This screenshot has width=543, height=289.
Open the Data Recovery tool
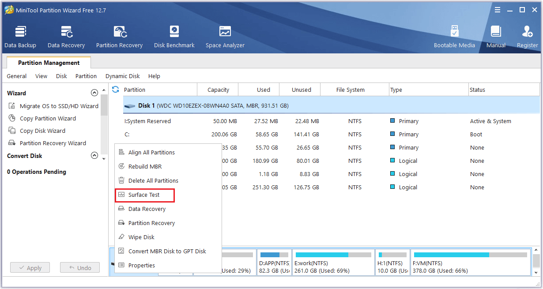click(66, 37)
